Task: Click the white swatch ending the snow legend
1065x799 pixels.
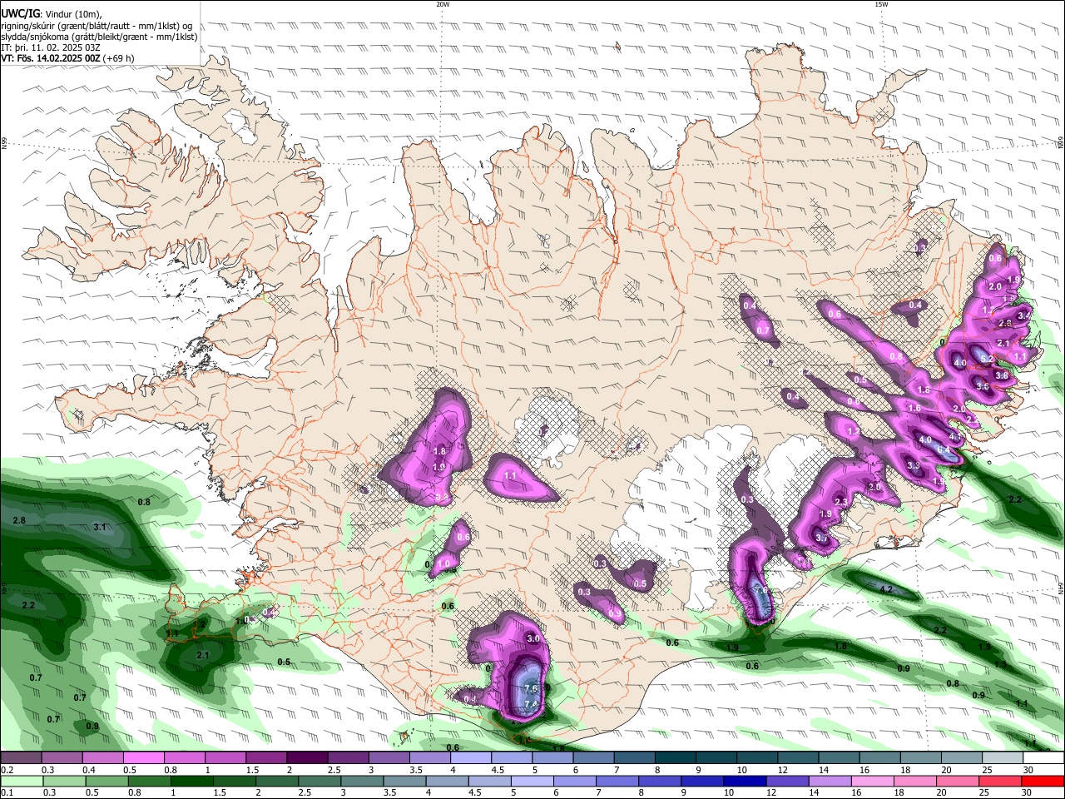Action: click(1044, 758)
